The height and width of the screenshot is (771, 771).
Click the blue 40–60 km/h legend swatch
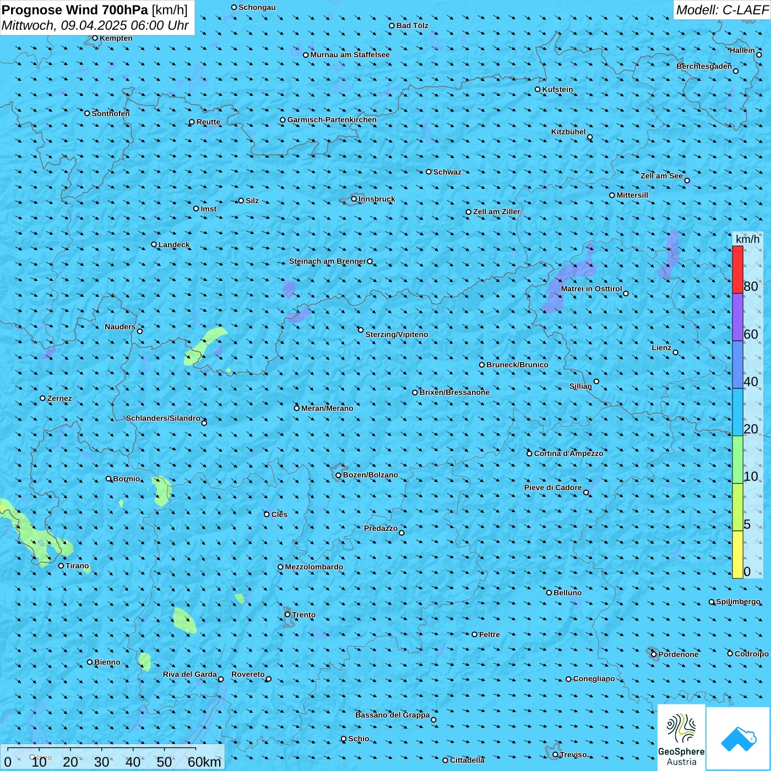click(x=737, y=365)
